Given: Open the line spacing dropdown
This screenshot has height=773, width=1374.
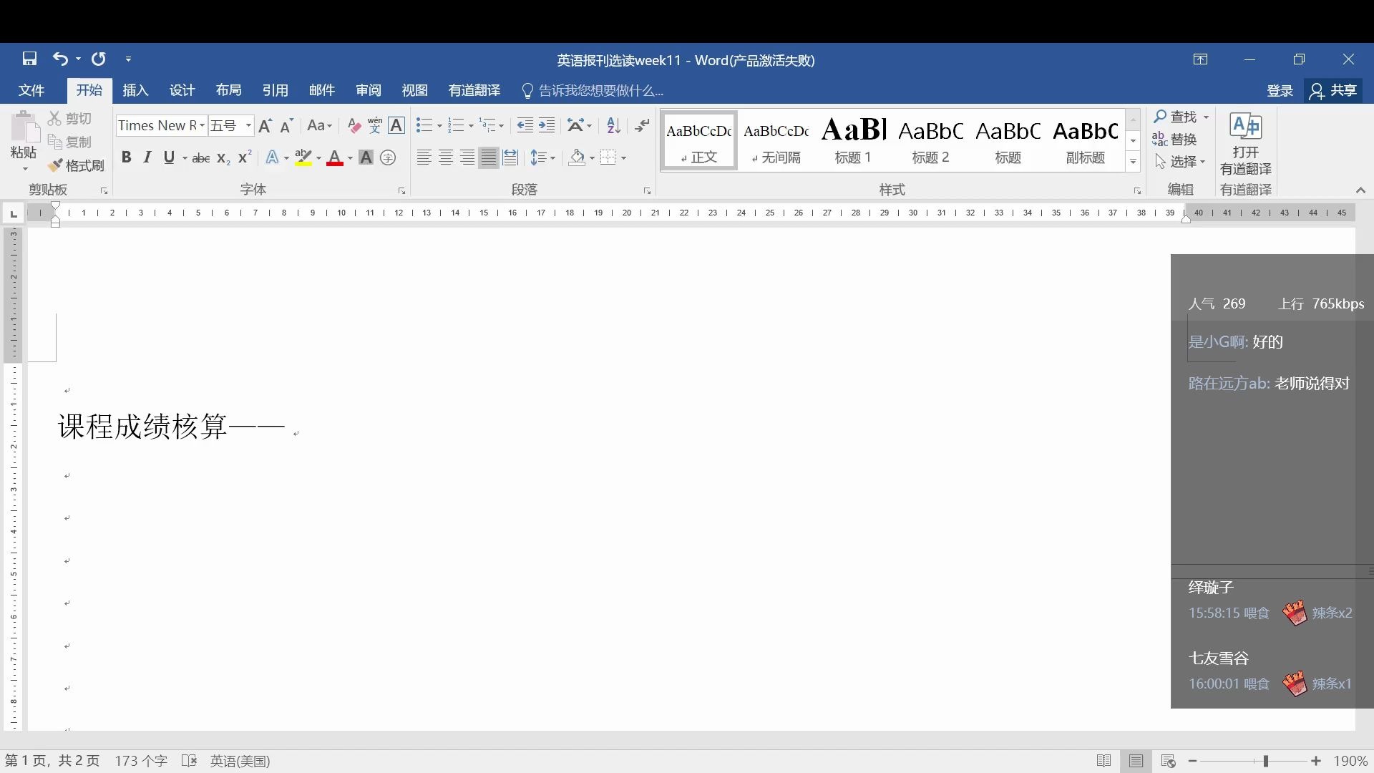Looking at the screenshot, I should [543, 157].
